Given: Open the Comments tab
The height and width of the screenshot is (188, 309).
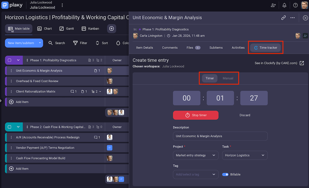Looking at the screenshot, I should click(169, 48).
